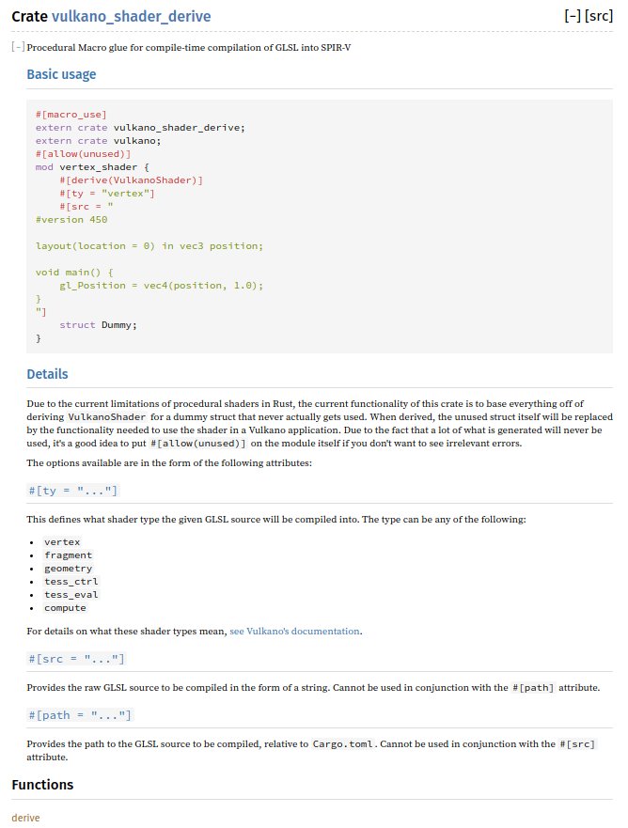Click inline #[path] code in src description
This screenshot has height=828, width=628.
click(533, 688)
